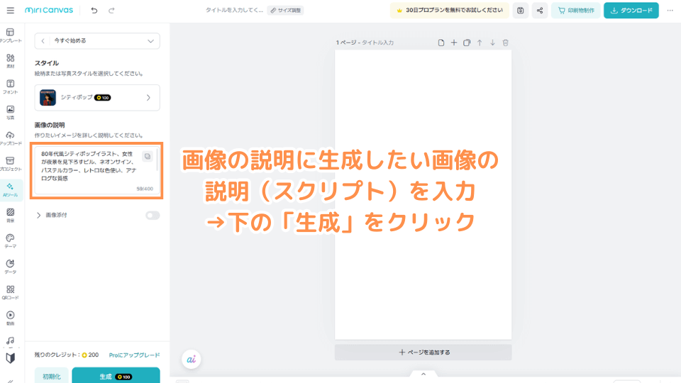
Task: Click the Proにアップグレード link
Action: coord(134,355)
